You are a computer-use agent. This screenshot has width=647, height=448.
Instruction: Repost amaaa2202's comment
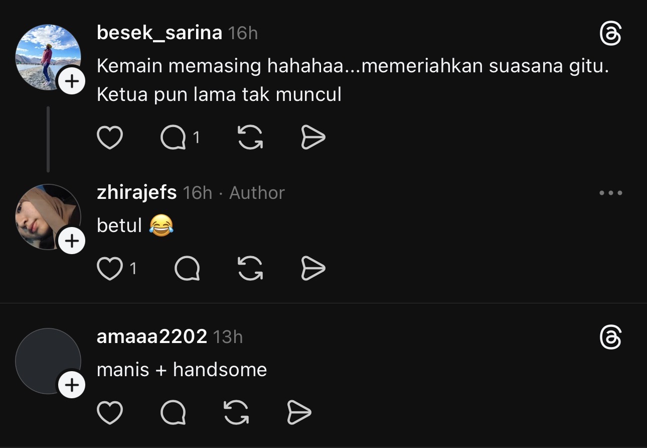pos(236,413)
